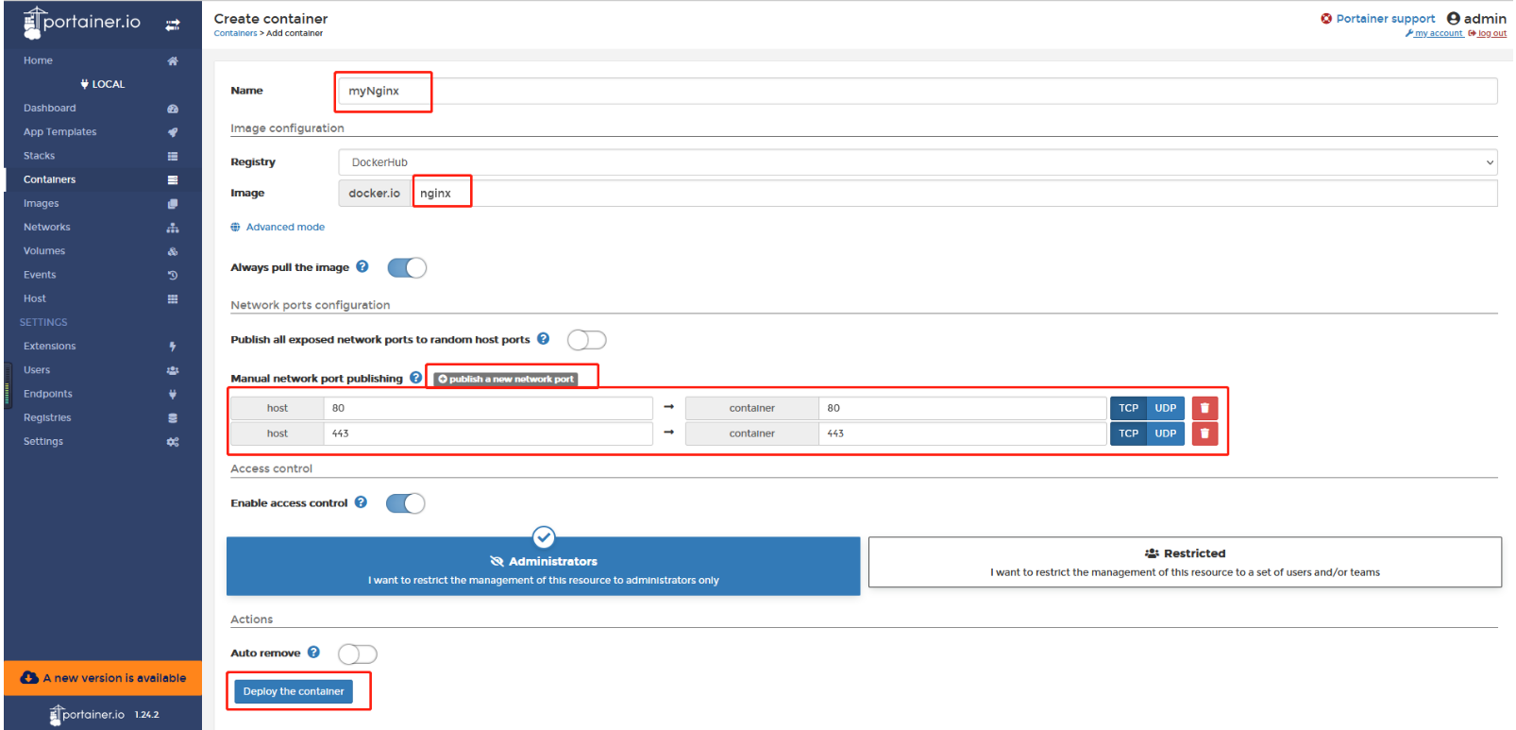1516x730 pixels.
Task: Open Volumes in the sidebar
Action: click(x=44, y=251)
